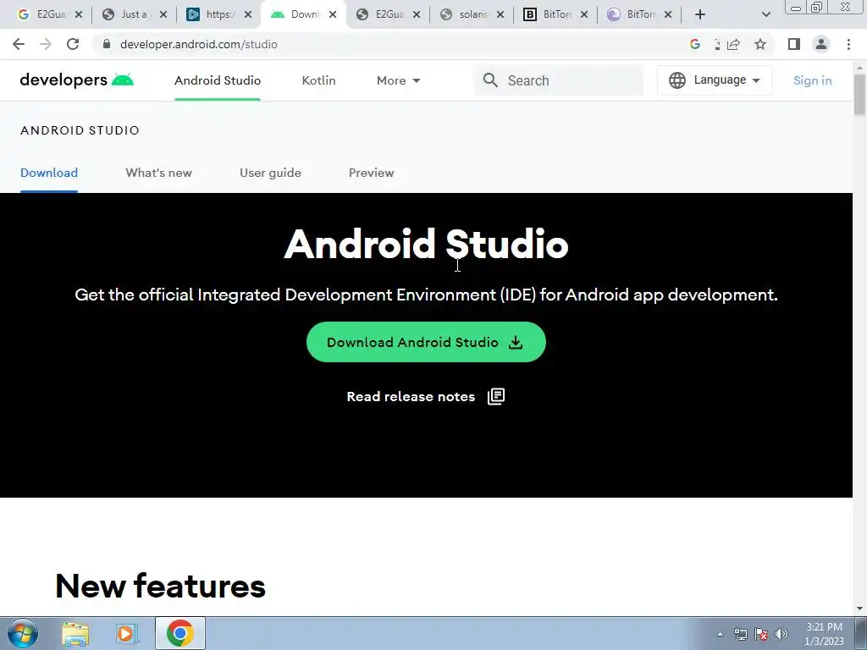Click the volume speaker icon

click(781, 634)
